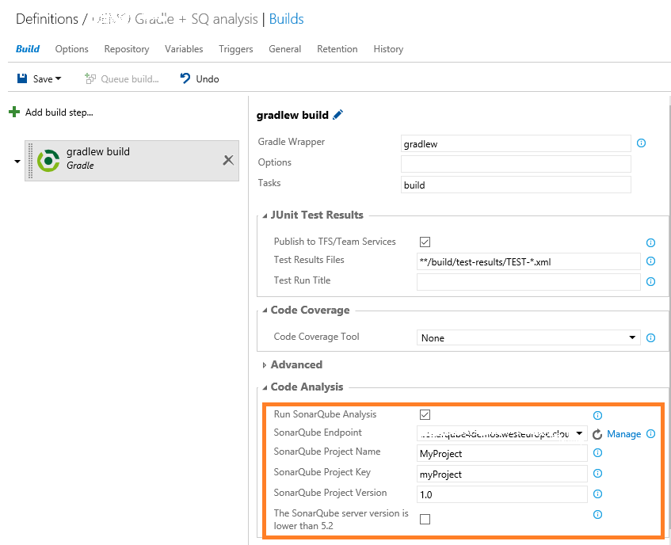Click the Undo arrow icon
Viewport: 671px width, 545px height.
pyautogui.click(x=185, y=78)
